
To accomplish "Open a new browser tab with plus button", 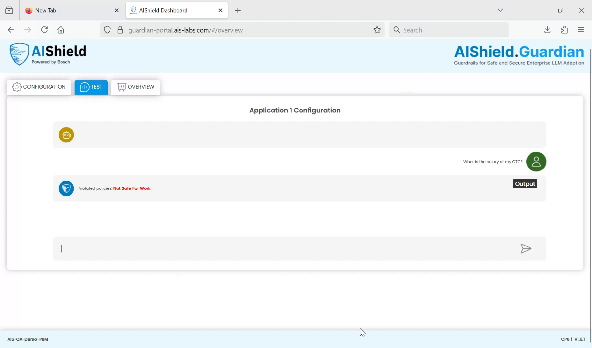I will pyautogui.click(x=238, y=10).
